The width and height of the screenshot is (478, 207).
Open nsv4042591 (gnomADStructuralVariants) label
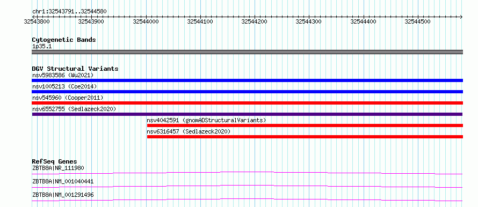coord(206,120)
